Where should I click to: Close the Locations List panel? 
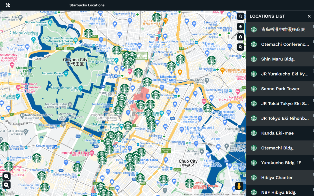[309, 17]
